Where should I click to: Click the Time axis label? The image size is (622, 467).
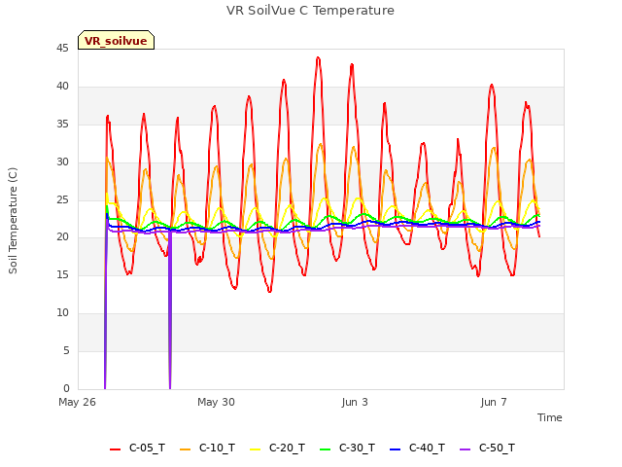pyautogui.click(x=549, y=417)
